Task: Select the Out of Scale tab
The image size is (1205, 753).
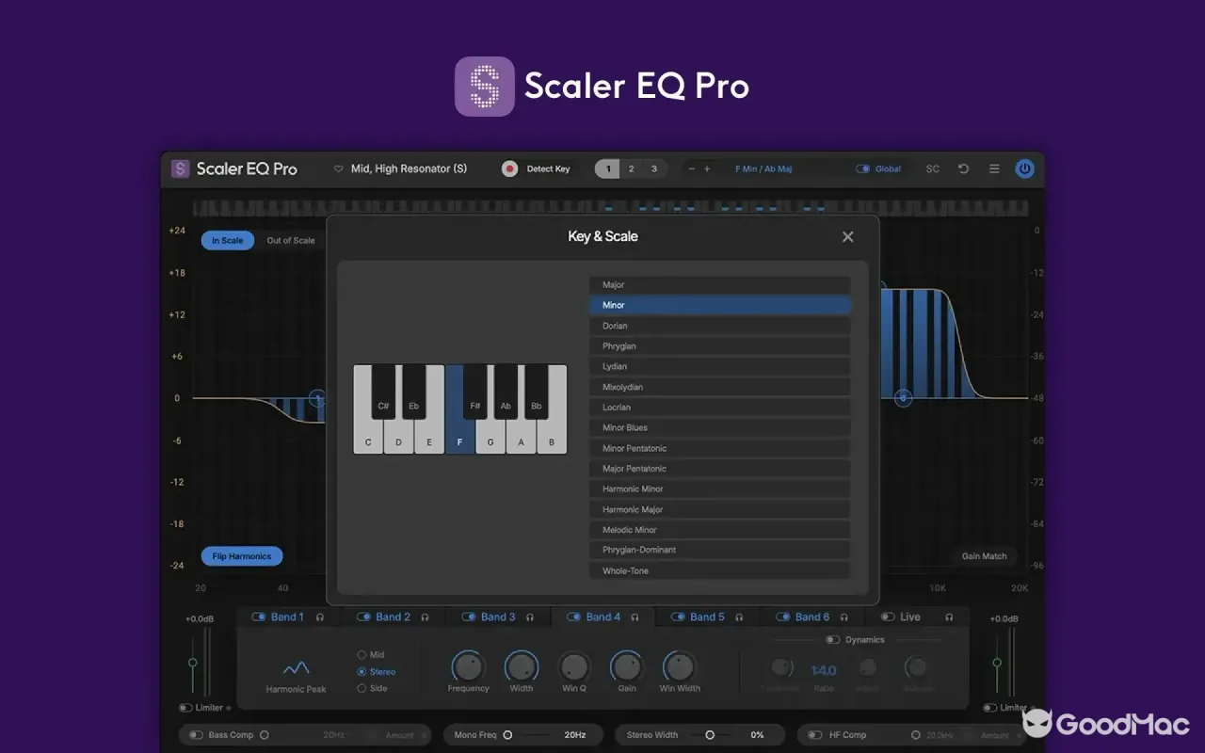Action: tap(291, 241)
